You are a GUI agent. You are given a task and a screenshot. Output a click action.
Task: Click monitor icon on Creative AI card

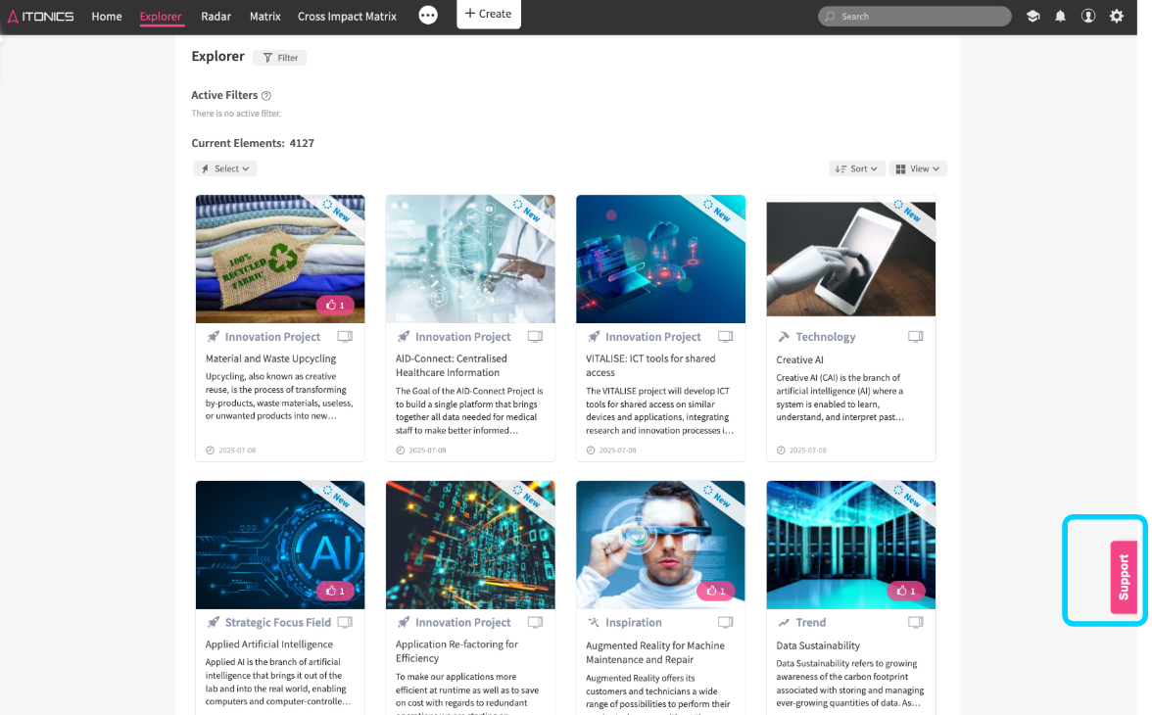915,337
